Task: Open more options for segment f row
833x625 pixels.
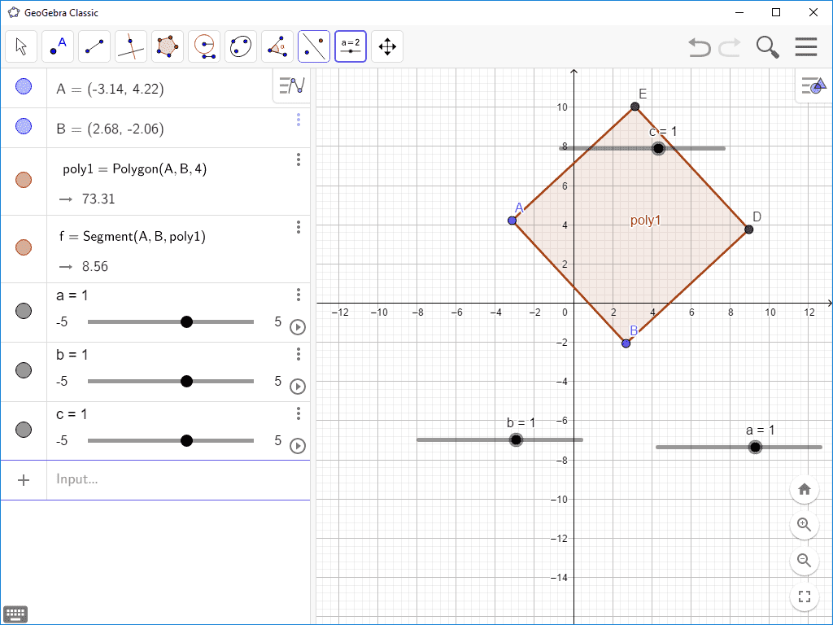Action: (299, 227)
